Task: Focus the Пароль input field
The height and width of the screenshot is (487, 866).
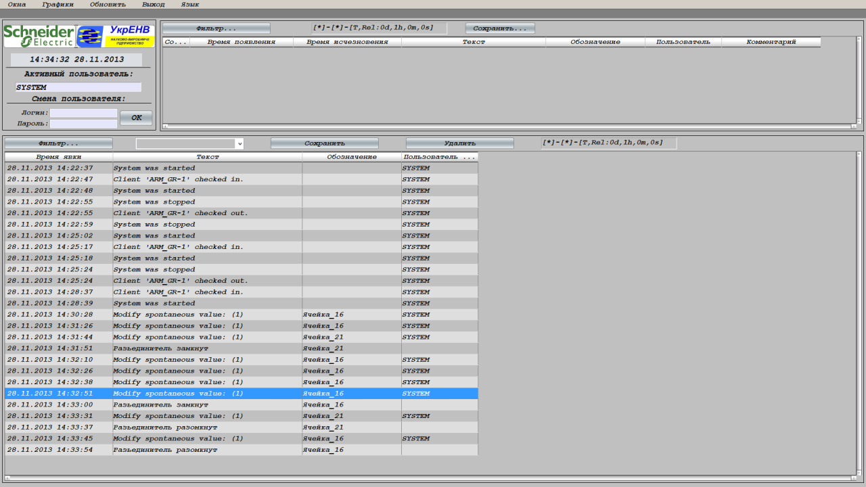Action: tap(83, 124)
